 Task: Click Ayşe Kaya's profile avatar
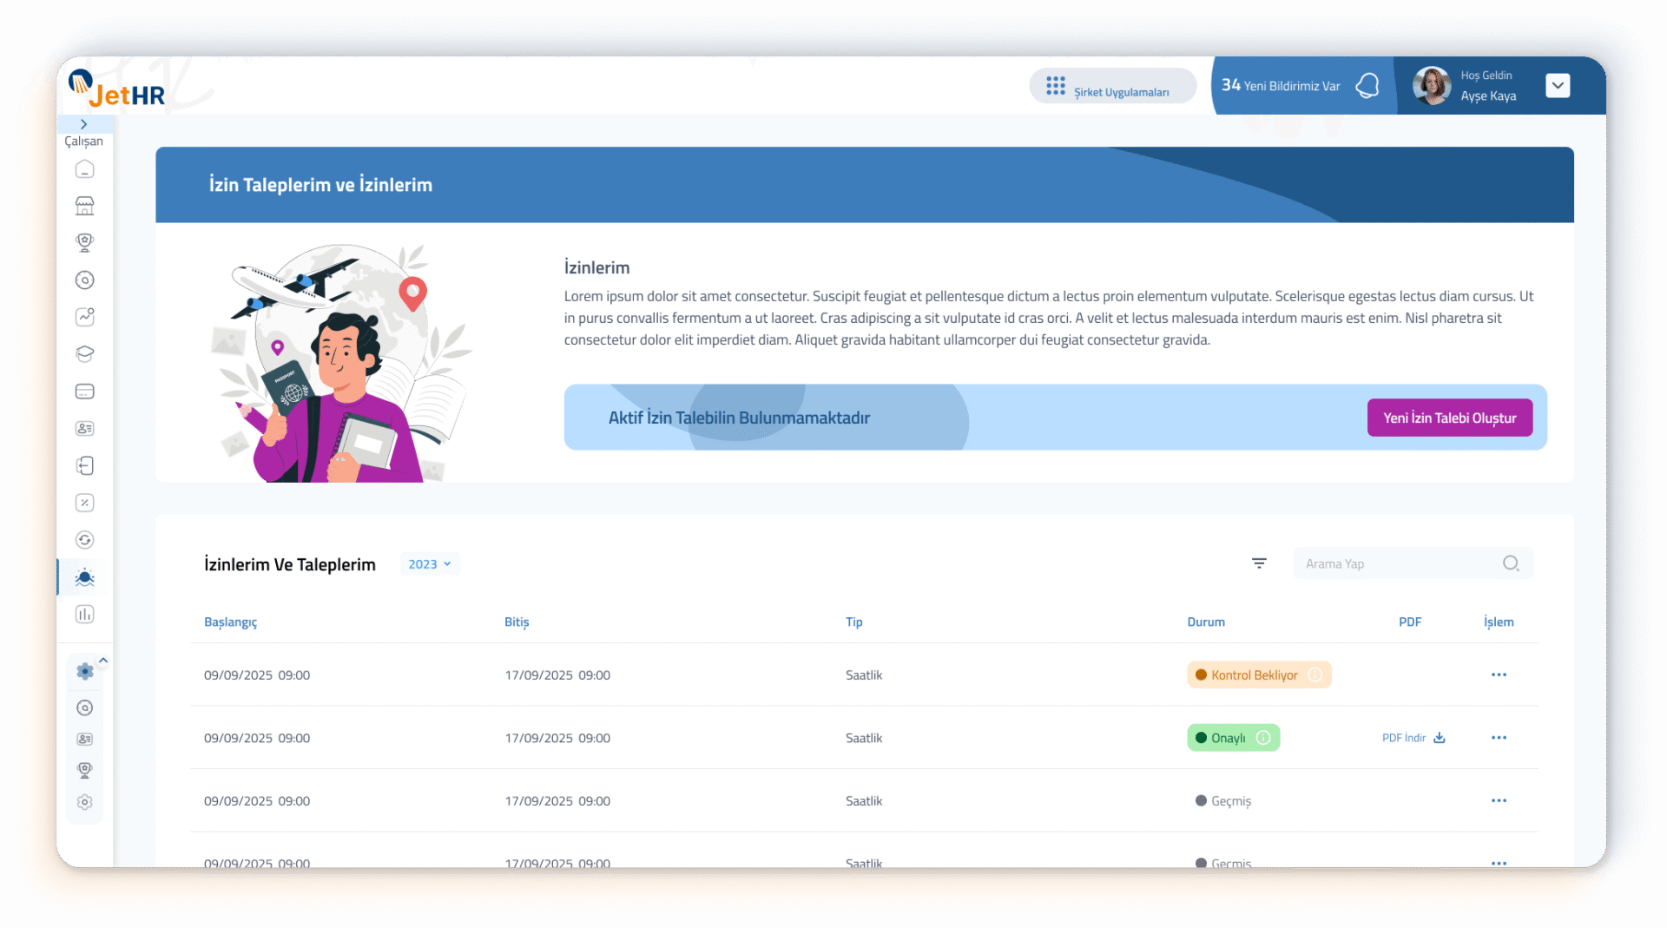tap(1431, 85)
